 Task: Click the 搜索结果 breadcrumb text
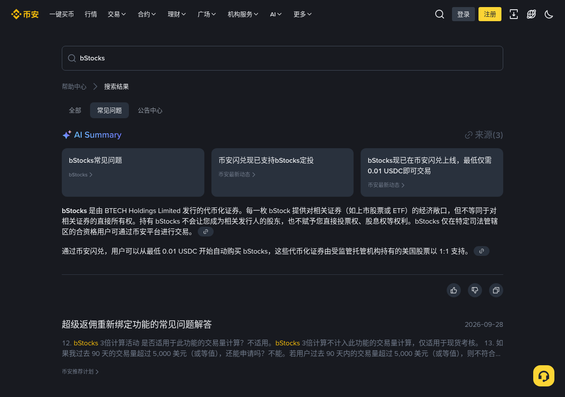117,86
